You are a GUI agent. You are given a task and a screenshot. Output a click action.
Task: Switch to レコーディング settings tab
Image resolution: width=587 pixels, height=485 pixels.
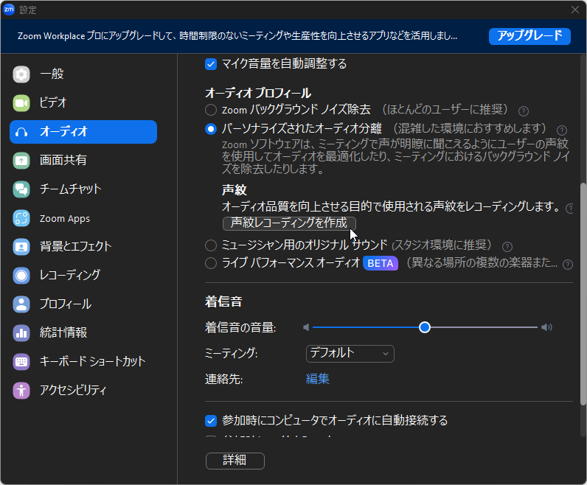(x=83, y=276)
